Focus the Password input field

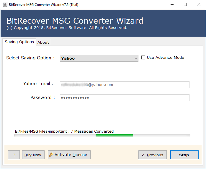click(125, 97)
